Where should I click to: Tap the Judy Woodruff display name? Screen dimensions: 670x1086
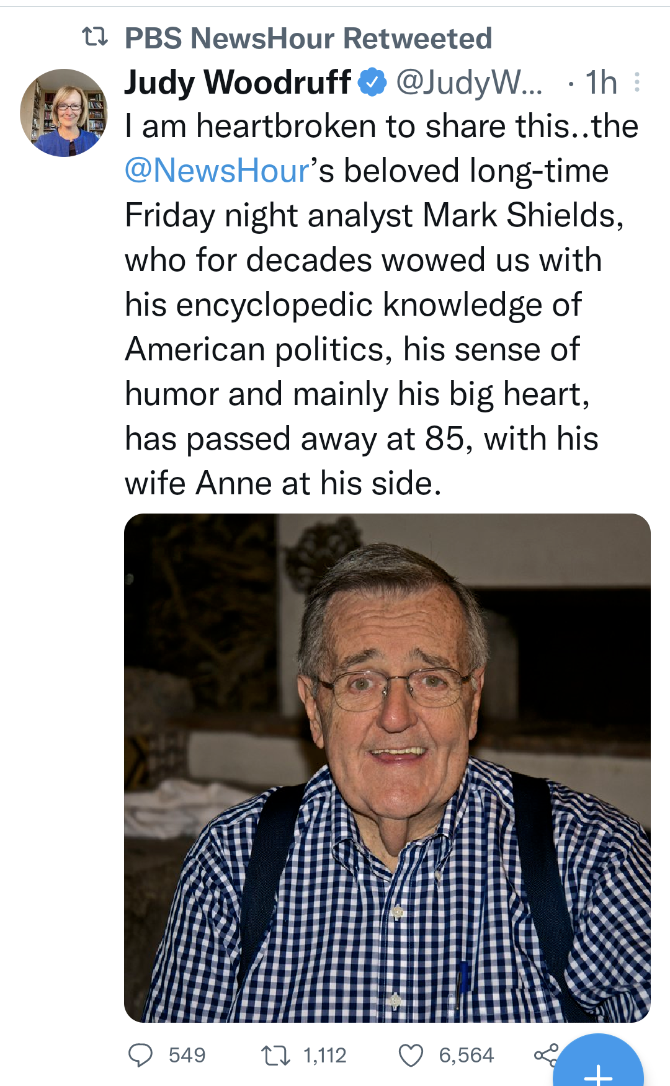click(238, 82)
